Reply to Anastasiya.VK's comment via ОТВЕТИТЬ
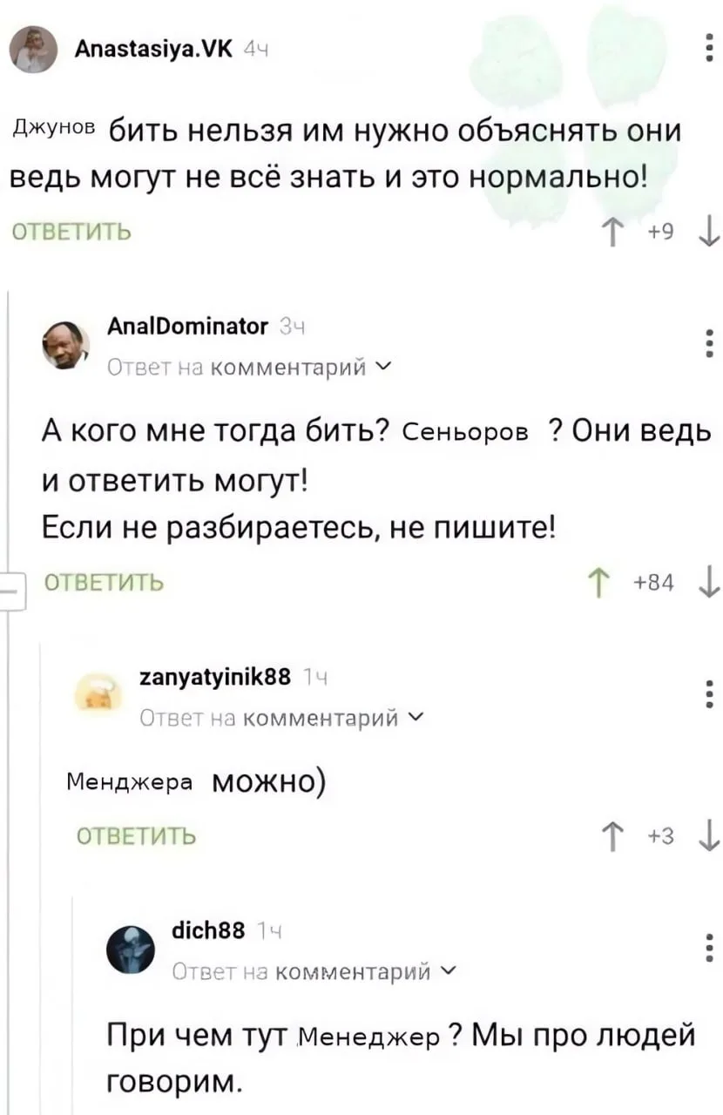This screenshot has height=1115, width=723. [71, 233]
